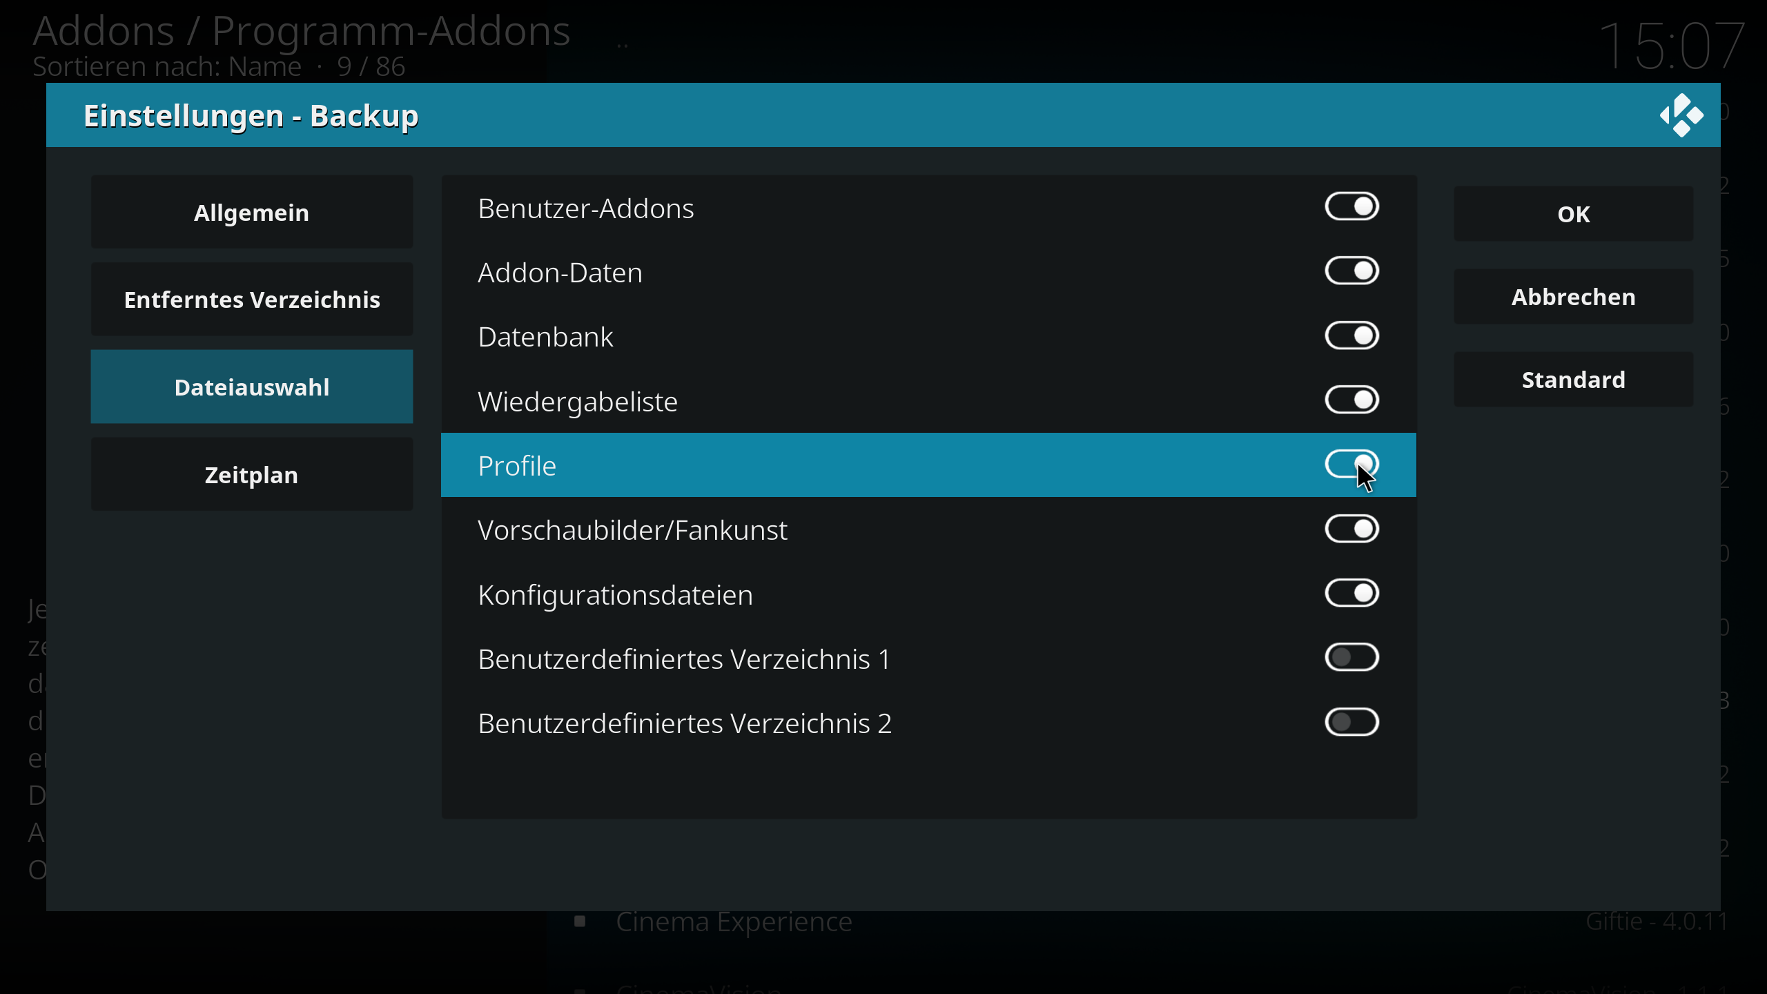The image size is (1767, 994).
Task: Enable Benutzerdefiniertes Verzeichnis 1 toggle
Action: pos(1351,658)
